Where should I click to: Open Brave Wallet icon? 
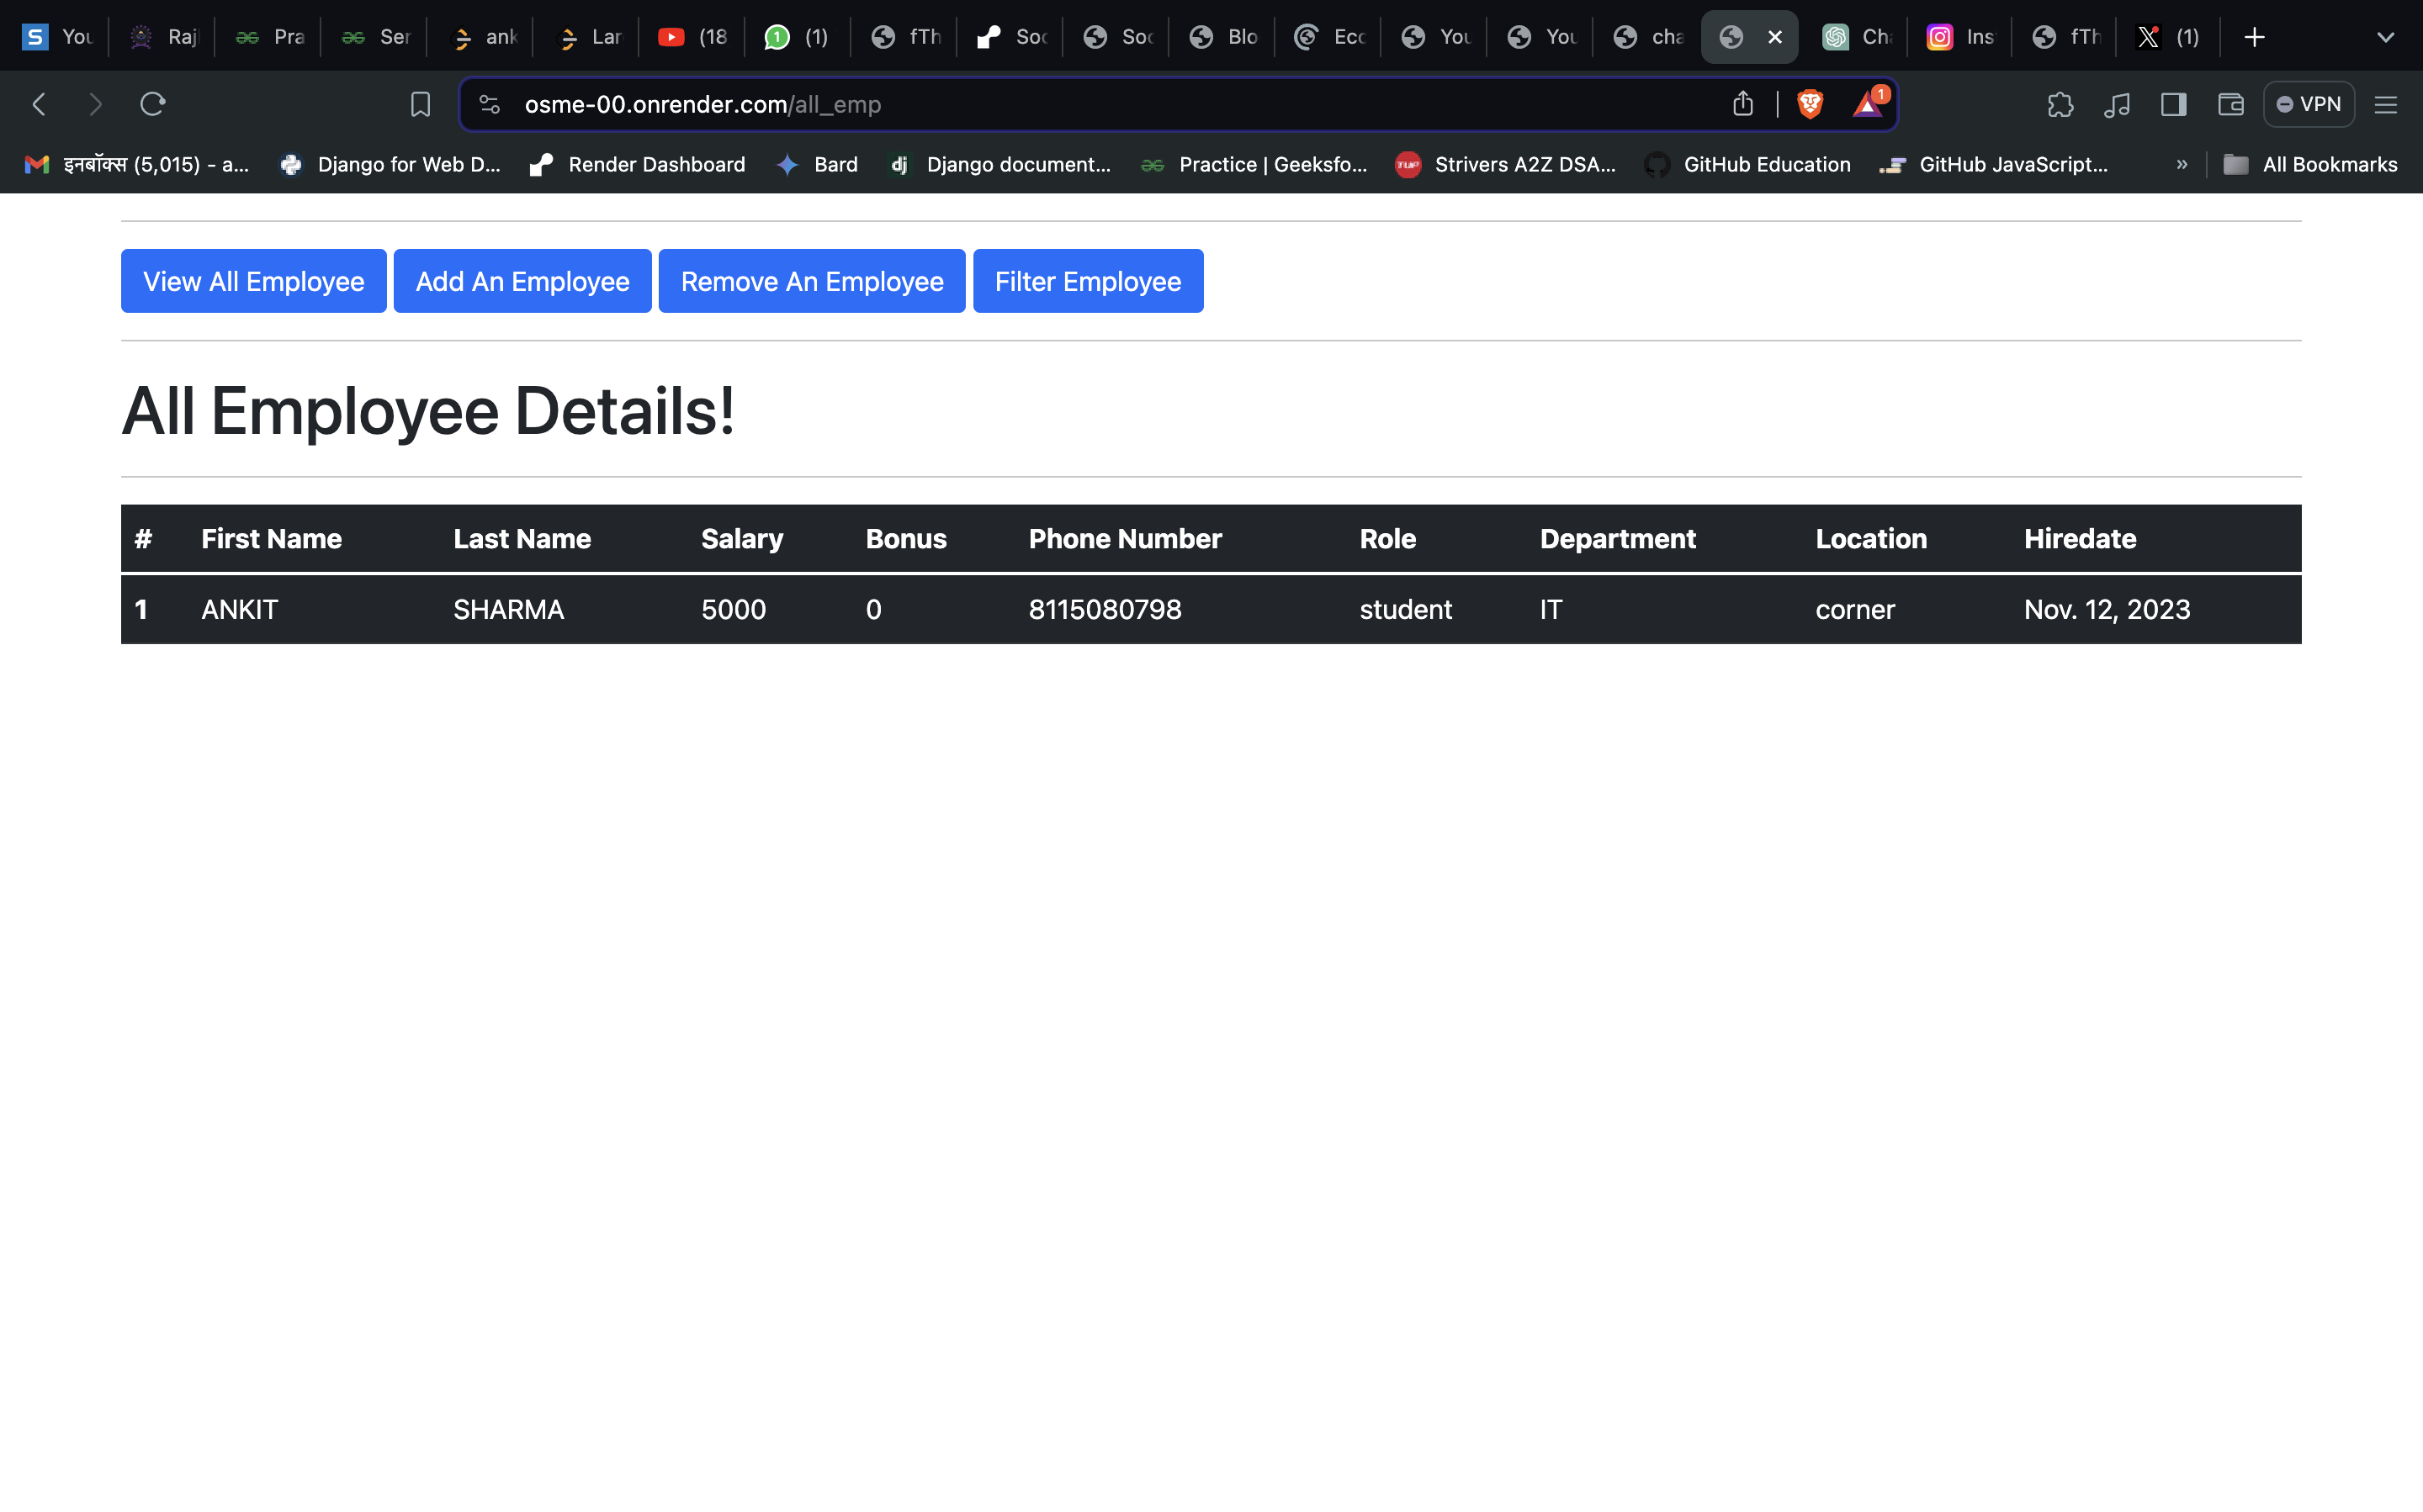(x=2230, y=104)
